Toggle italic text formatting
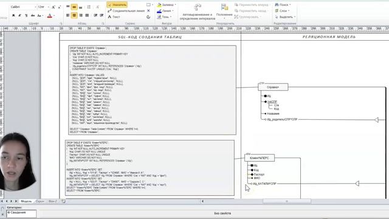This screenshot has height=219, width=389. [x=20, y=16]
